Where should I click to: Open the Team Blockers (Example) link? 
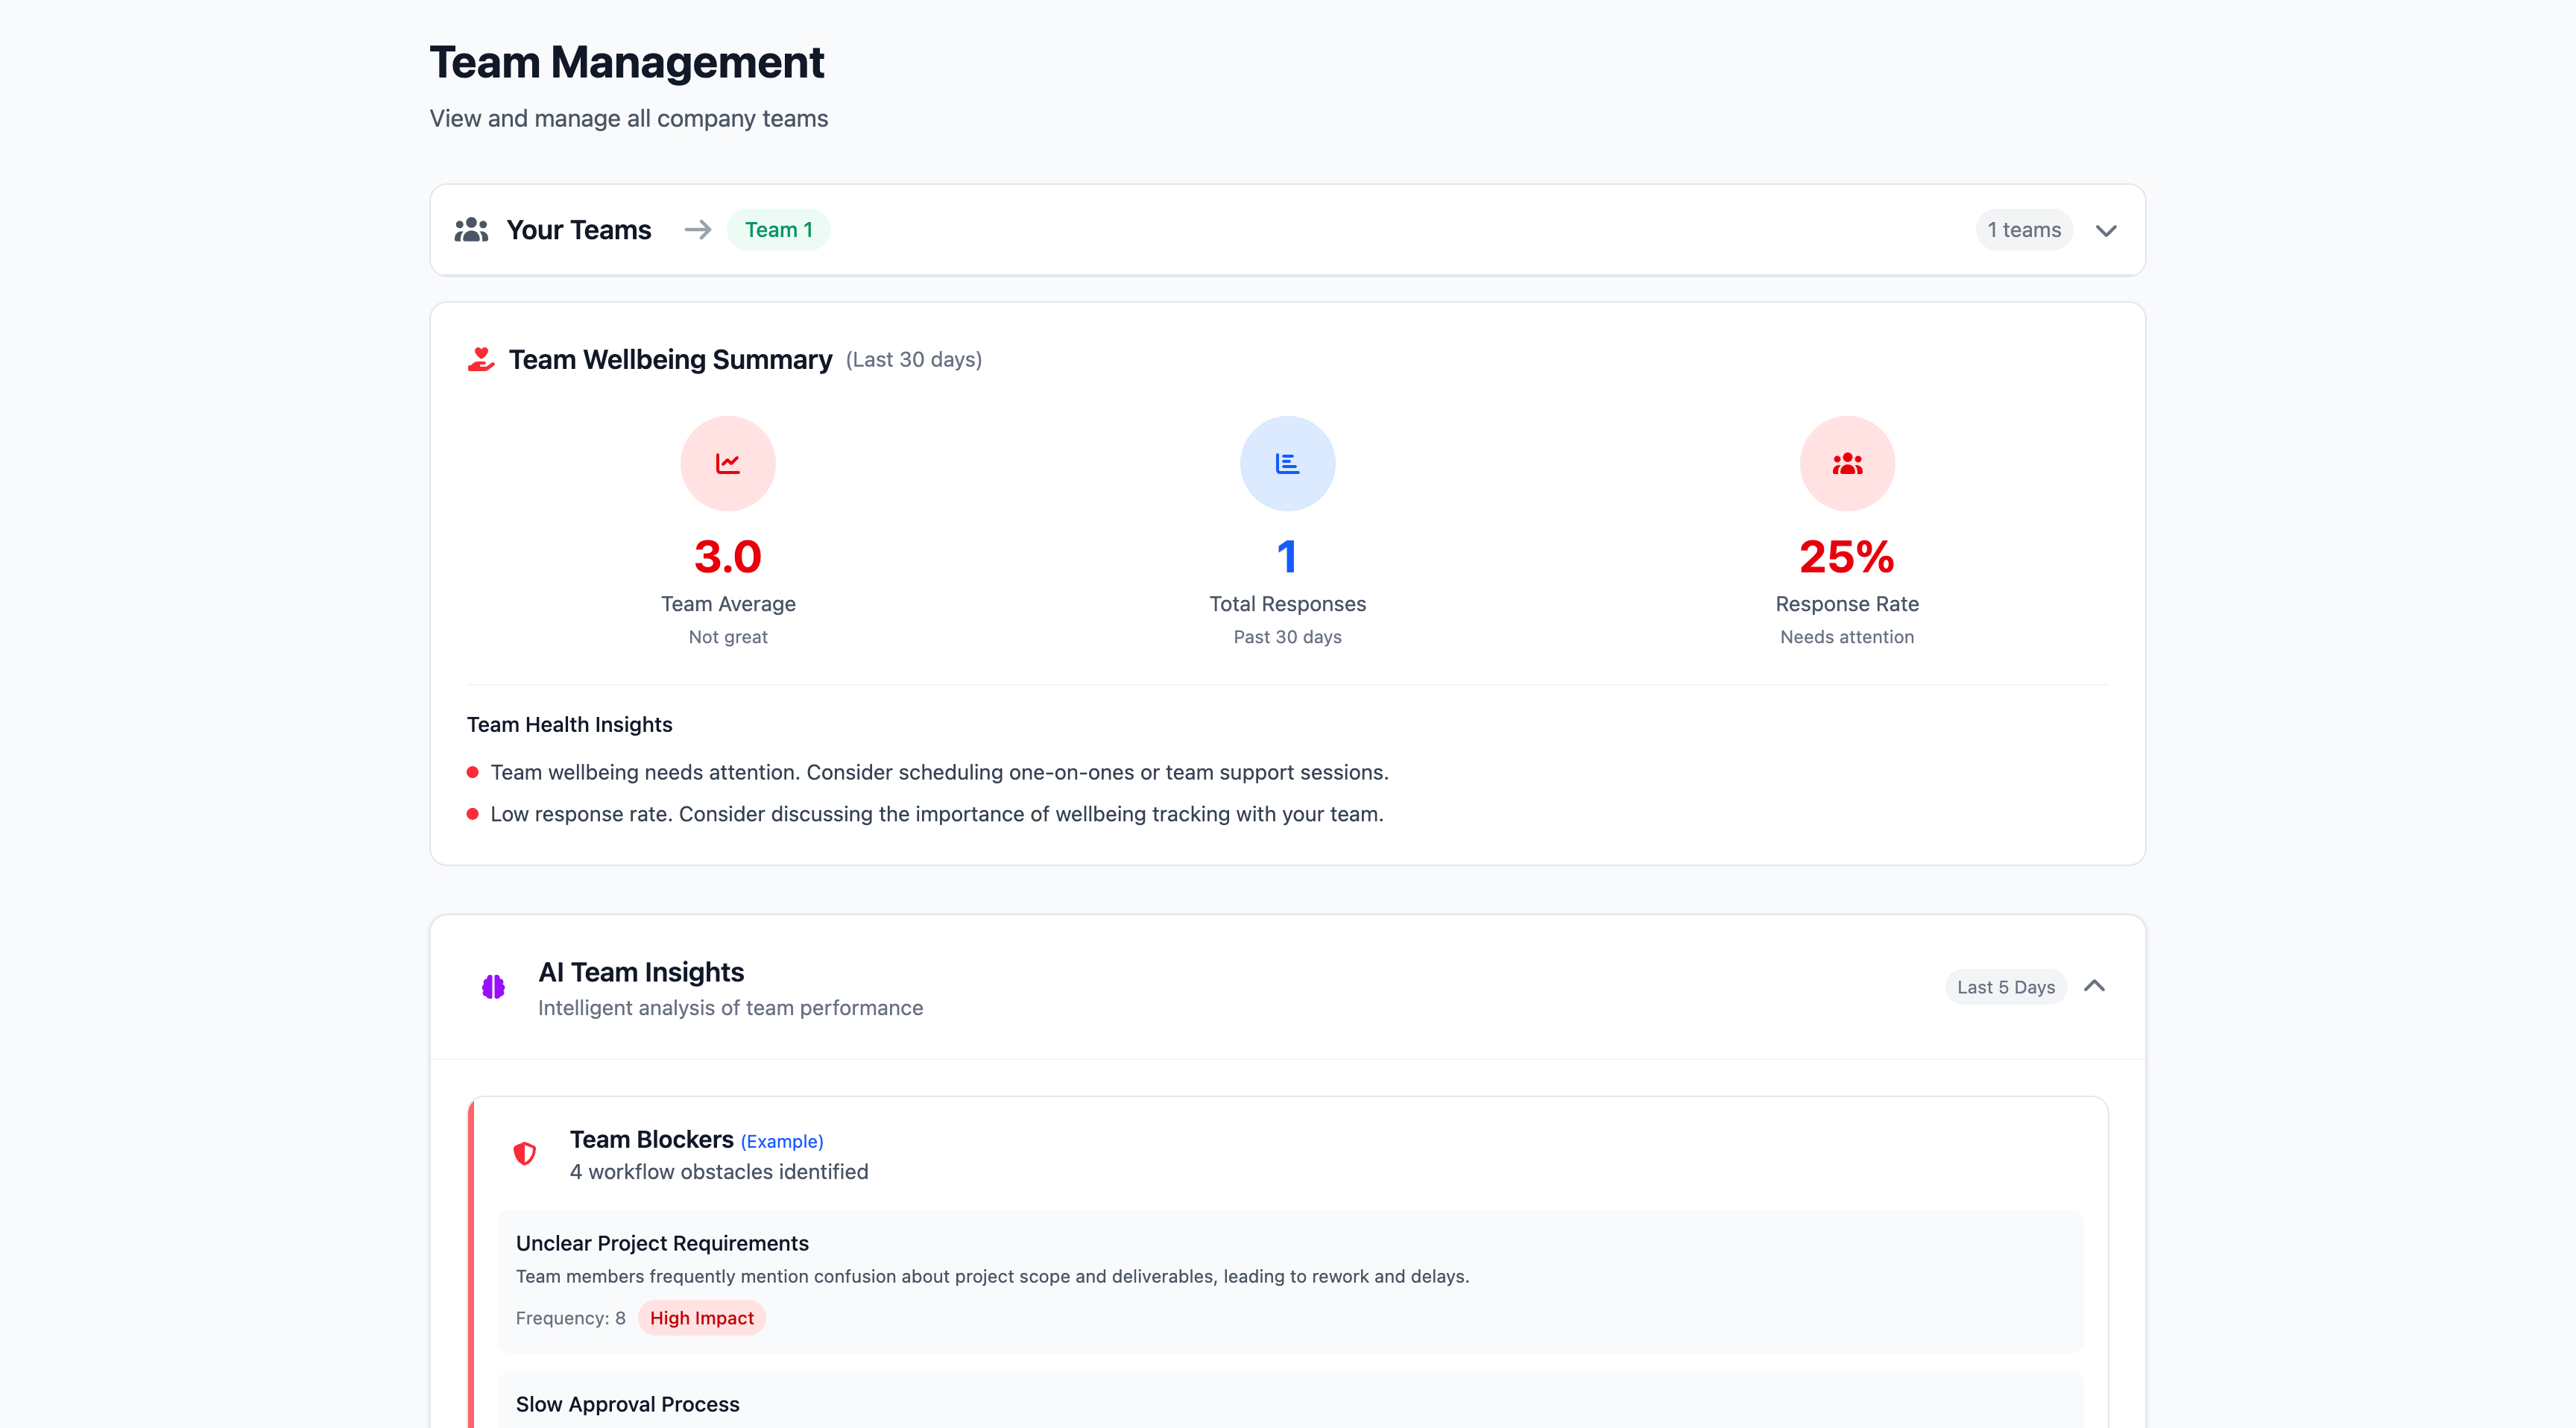782,1141
